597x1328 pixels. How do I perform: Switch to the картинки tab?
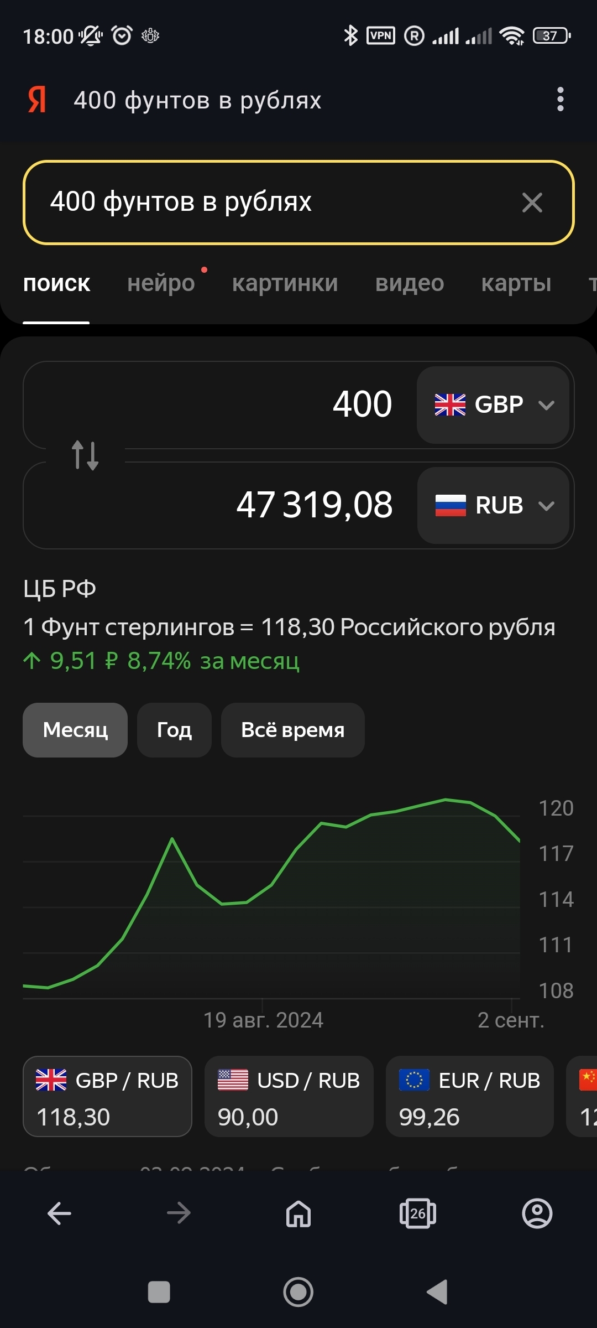click(x=285, y=283)
